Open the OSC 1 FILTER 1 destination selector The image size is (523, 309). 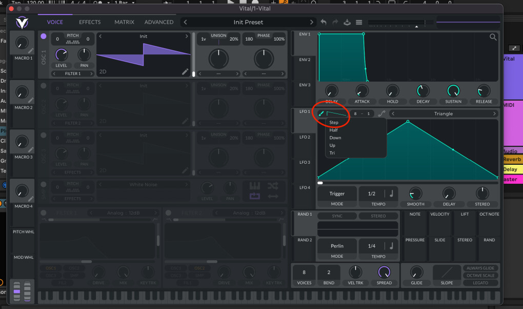tap(73, 73)
